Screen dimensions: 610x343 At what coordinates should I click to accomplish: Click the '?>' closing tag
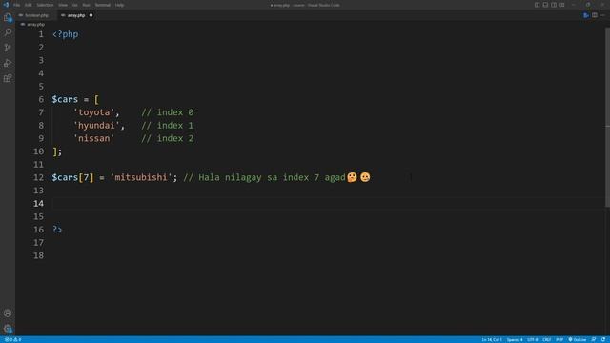57,230
